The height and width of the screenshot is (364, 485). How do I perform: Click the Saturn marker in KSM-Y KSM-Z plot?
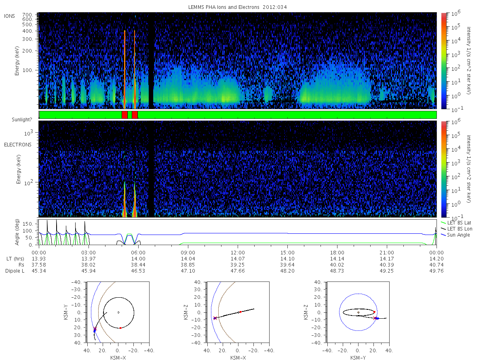click(358, 312)
